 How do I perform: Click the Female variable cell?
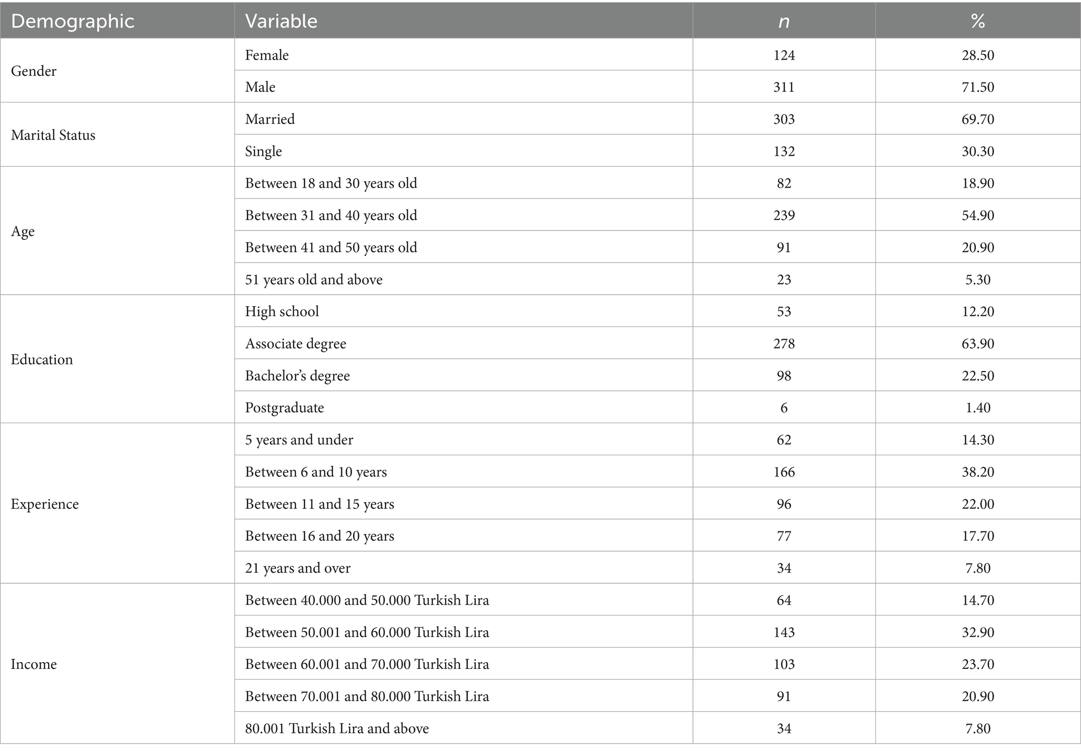click(267, 55)
